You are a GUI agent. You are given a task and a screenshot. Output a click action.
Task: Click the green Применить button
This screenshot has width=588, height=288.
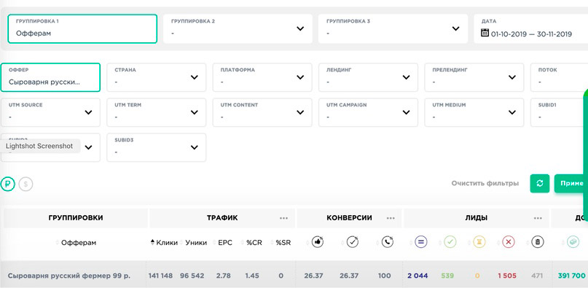(x=571, y=183)
